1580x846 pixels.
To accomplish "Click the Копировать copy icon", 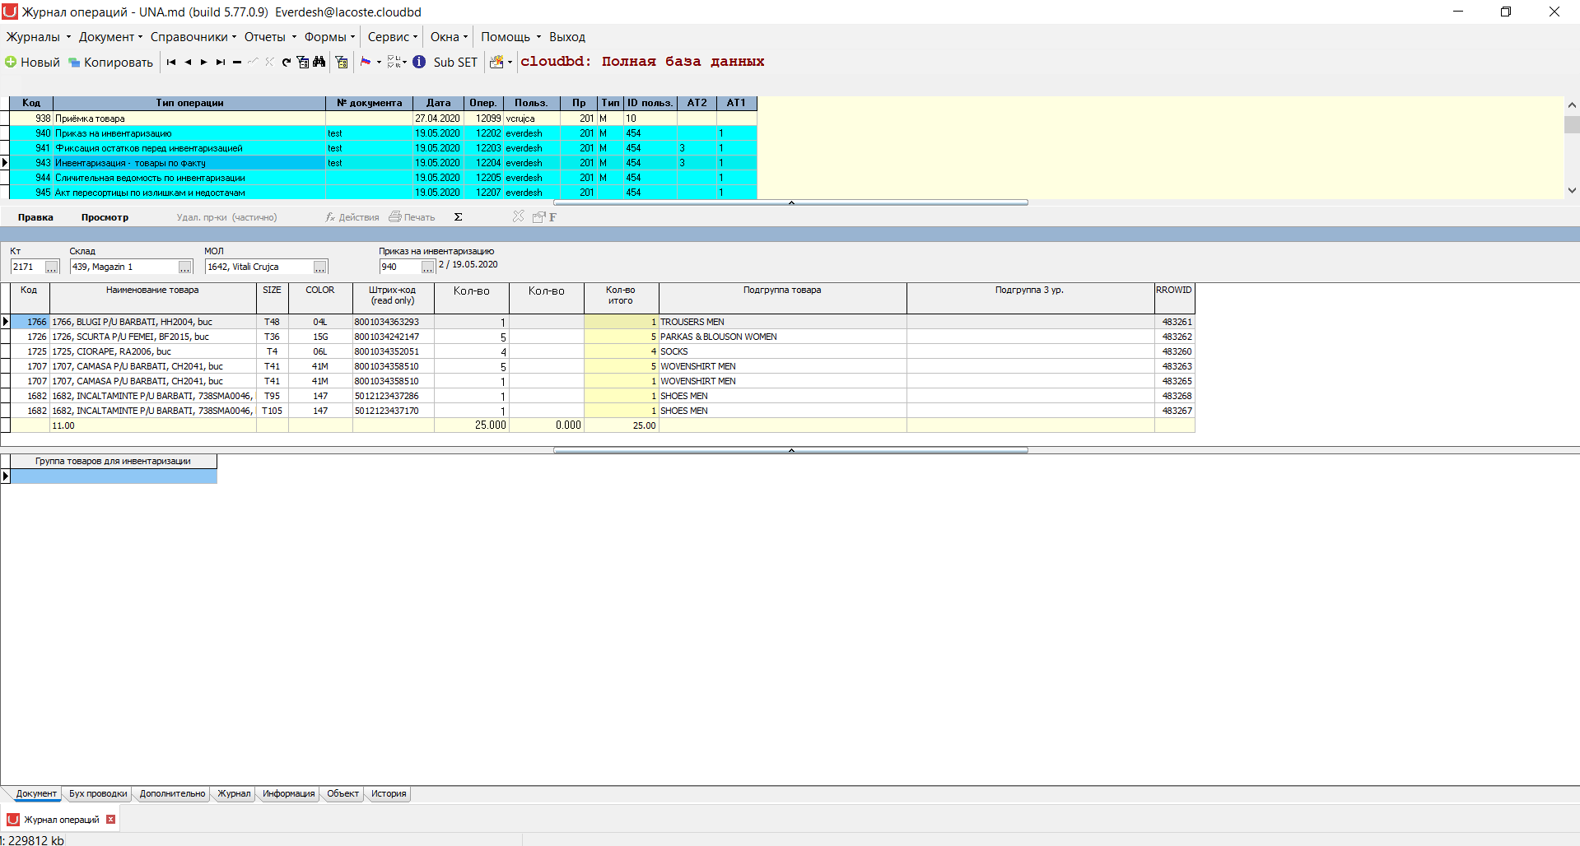I will tap(74, 63).
